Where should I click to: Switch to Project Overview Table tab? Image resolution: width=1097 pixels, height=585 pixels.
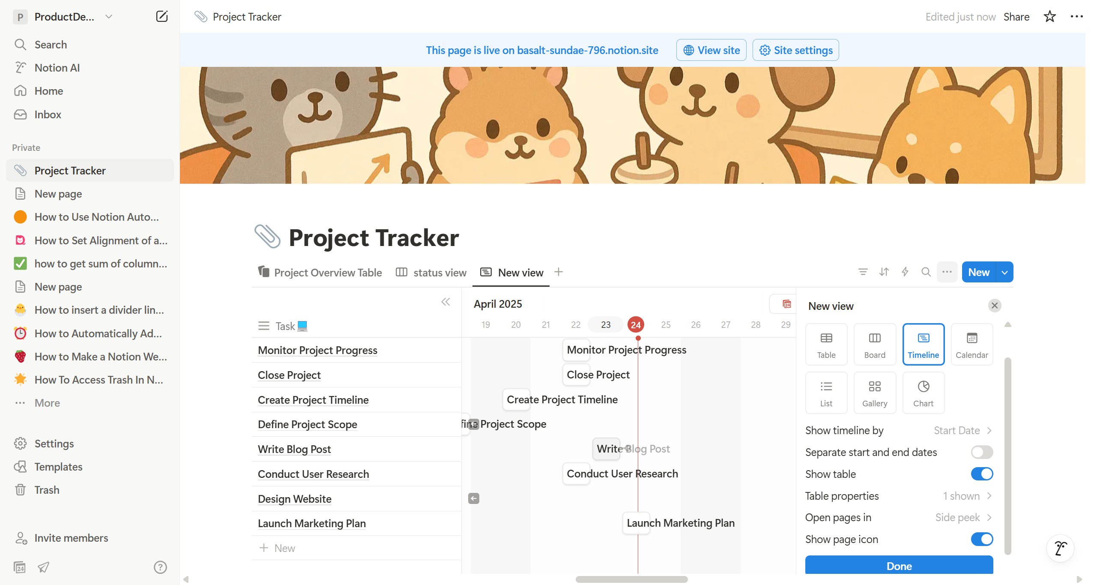tap(320, 273)
